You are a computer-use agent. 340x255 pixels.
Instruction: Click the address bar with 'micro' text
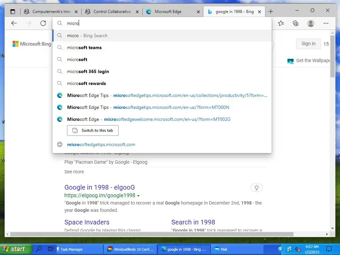162,23
